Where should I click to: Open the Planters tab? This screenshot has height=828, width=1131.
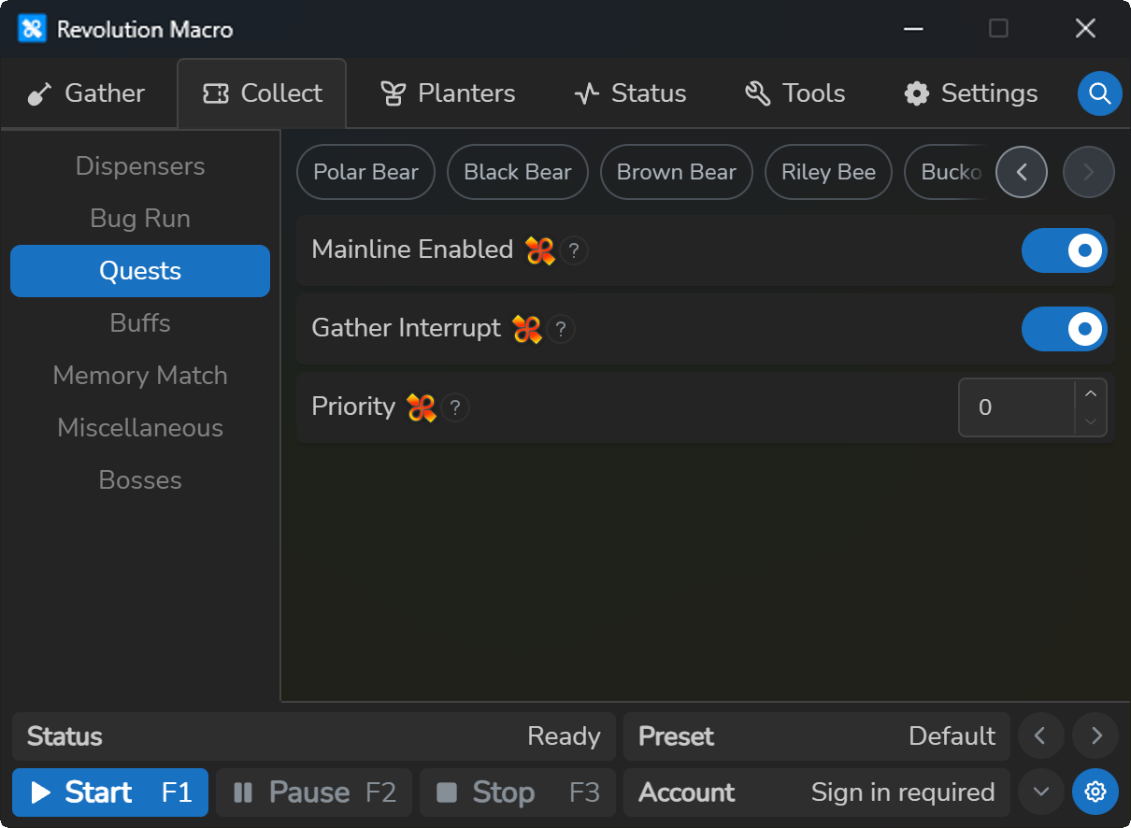(x=448, y=93)
